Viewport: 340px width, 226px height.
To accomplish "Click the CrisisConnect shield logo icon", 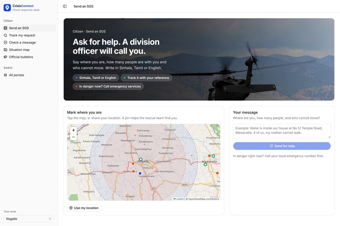I will pos(7,8).
